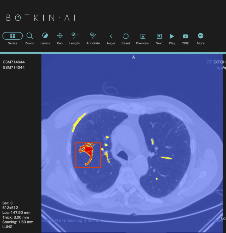Go to Previous image slice
This screenshot has height=233, width=226.
142,36
